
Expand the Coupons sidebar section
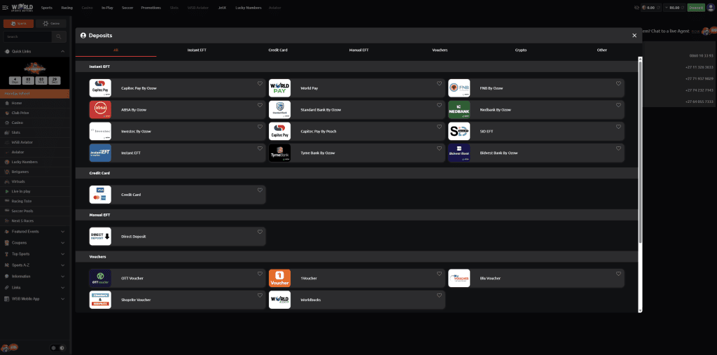click(62, 243)
